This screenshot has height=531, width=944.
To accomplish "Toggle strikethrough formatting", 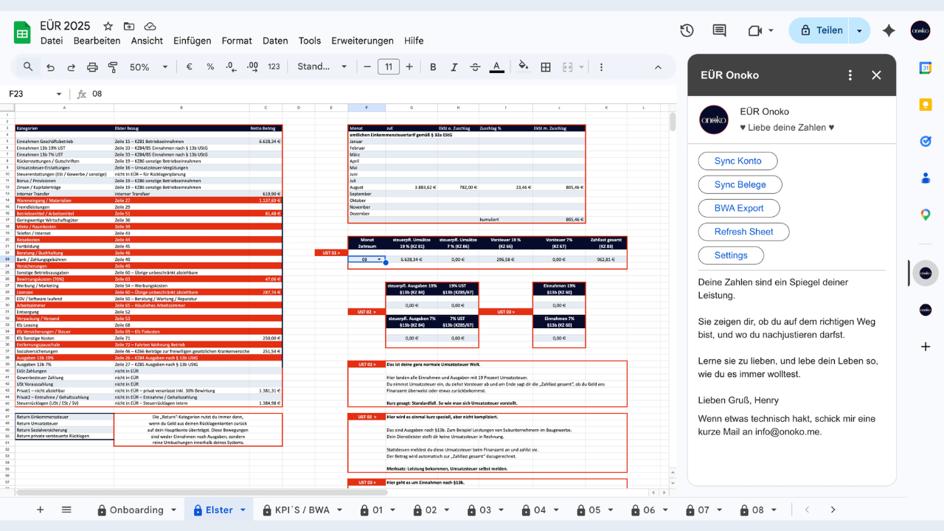I will point(475,67).
